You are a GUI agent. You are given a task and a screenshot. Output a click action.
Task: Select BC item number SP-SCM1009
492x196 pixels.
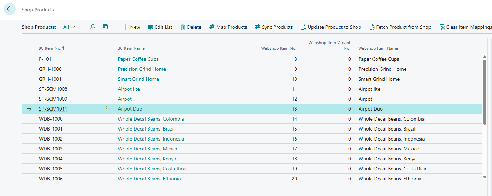coord(53,99)
